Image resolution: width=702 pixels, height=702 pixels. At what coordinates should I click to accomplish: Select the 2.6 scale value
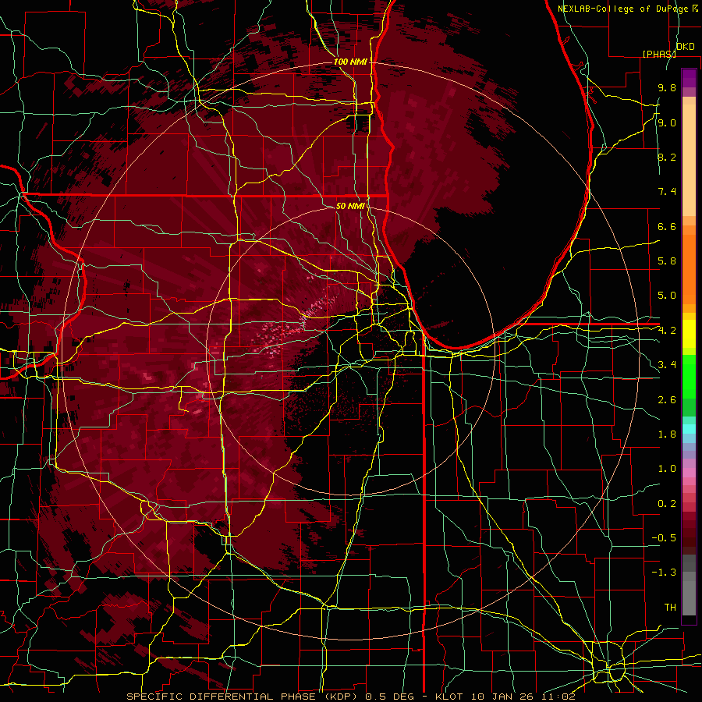point(667,400)
